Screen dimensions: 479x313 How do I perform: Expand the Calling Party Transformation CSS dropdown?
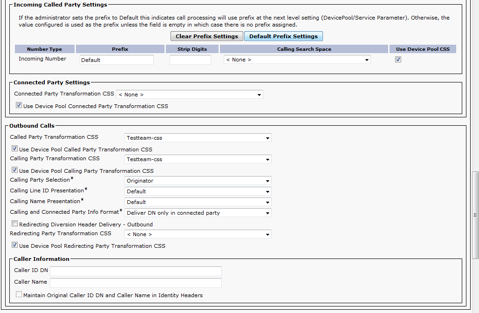[198, 159]
